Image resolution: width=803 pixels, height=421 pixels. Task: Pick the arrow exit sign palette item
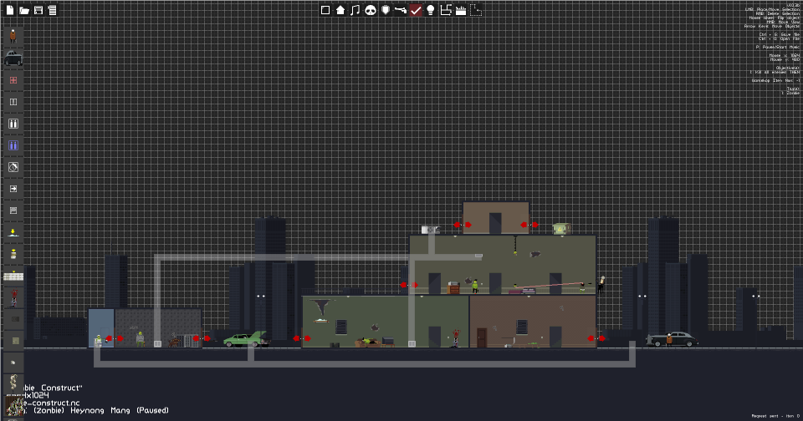pyautogui.click(x=13, y=189)
